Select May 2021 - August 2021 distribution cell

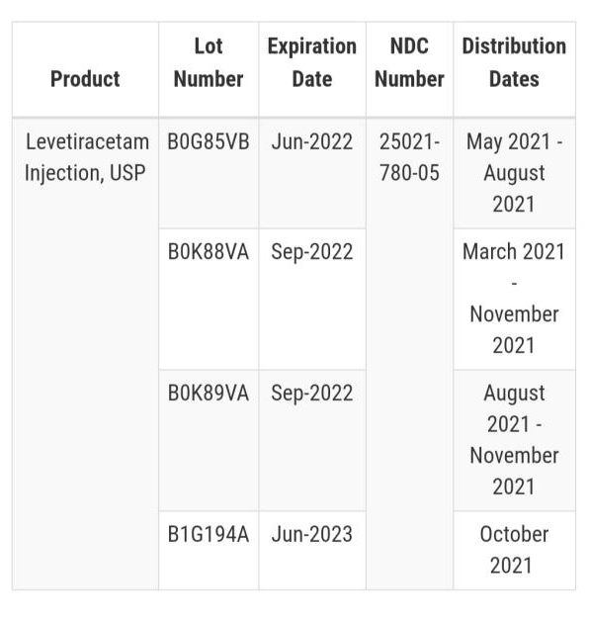click(515, 173)
